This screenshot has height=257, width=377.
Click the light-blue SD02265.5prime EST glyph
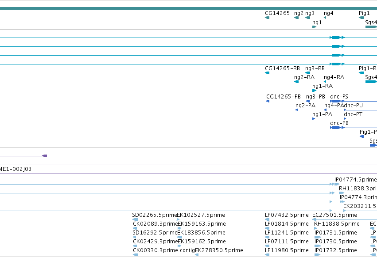pyautogui.click(x=135, y=219)
